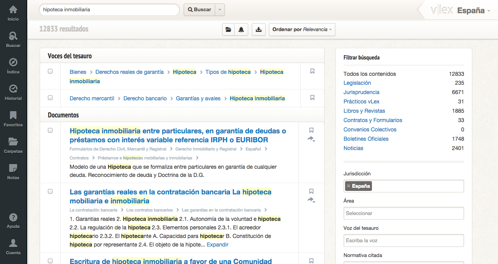Select the checkbox for the IRPH o EURIBOR document
498x264 pixels.
point(50,130)
